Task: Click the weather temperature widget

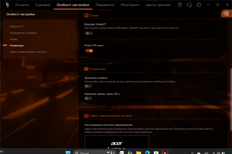Action: (x=2, y=152)
